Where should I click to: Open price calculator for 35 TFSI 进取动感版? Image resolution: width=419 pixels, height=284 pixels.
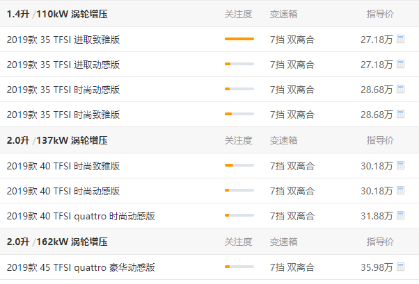pyautogui.click(x=400, y=65)
